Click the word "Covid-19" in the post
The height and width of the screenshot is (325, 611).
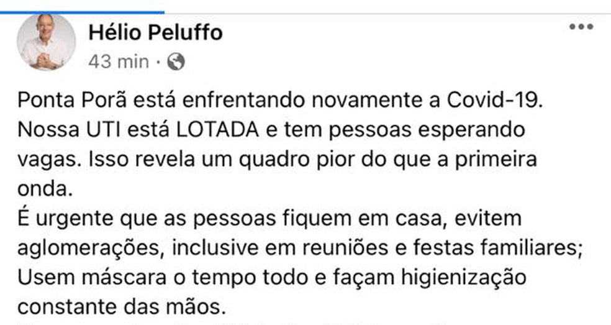pos(494,100)
